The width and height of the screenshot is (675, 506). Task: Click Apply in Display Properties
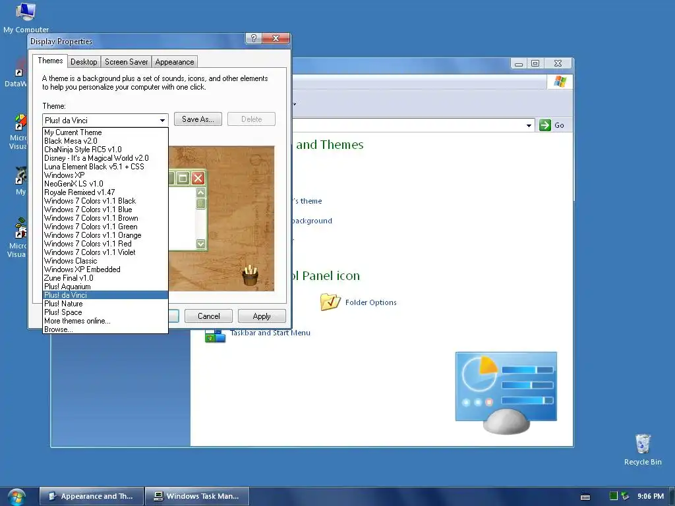coord(262,316)
